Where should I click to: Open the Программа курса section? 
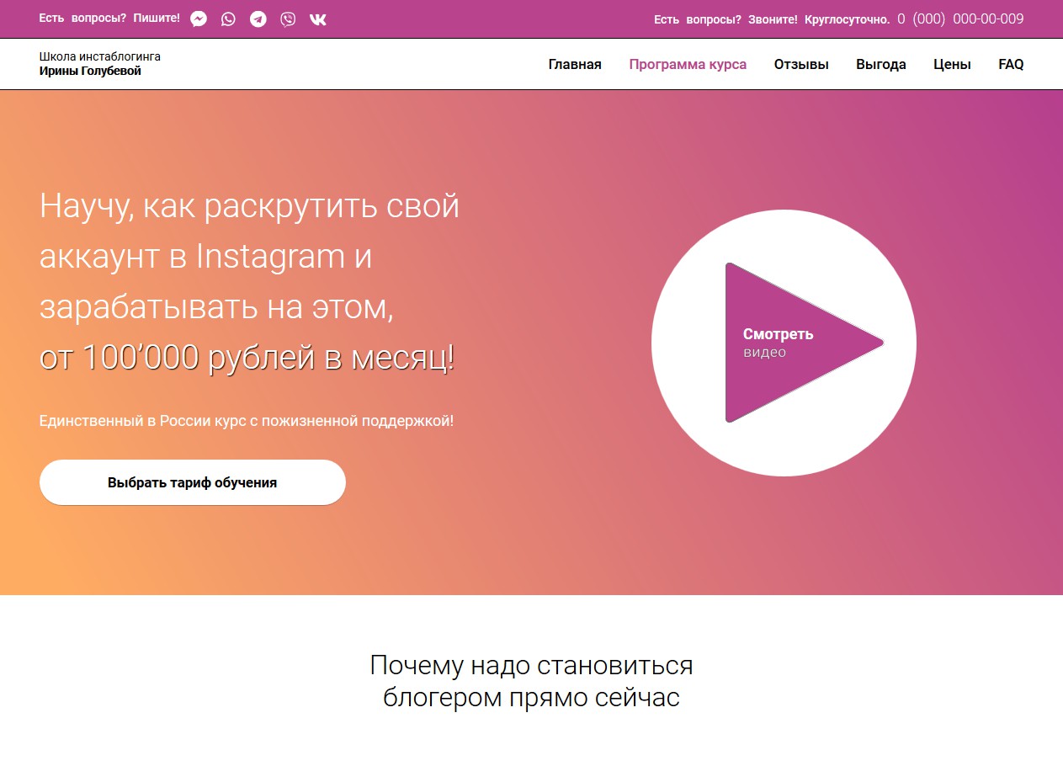click(x=688, y=64)
